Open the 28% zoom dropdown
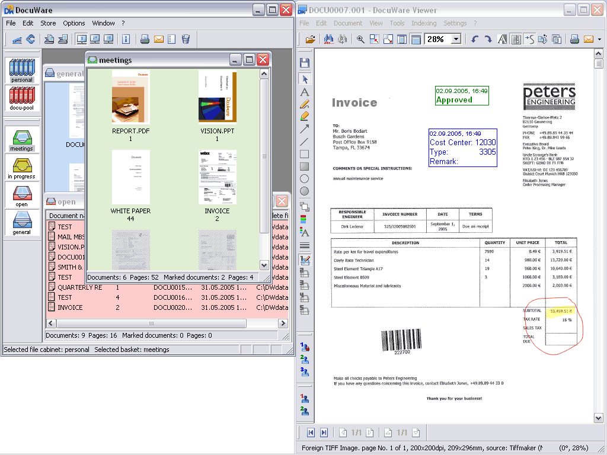This screenshot has width=607, height=455. (456, 39)
